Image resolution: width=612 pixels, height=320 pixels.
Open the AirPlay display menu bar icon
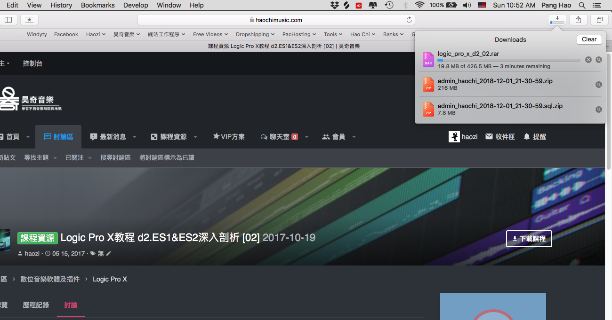point(373,5)
